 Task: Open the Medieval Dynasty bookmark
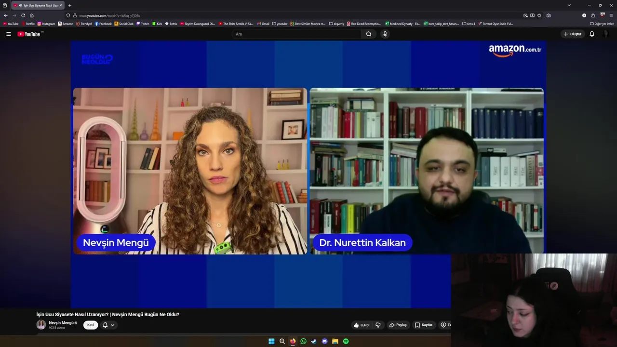click(402, 24)
